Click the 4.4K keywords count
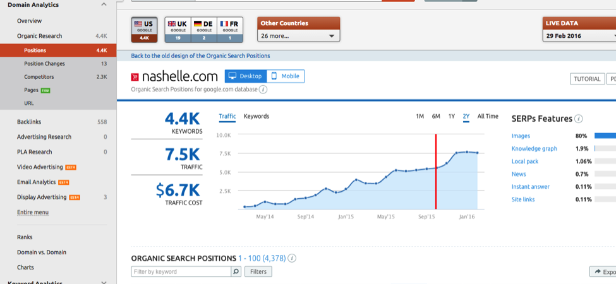This screenshot has height=284, width=616. point(183,119)
